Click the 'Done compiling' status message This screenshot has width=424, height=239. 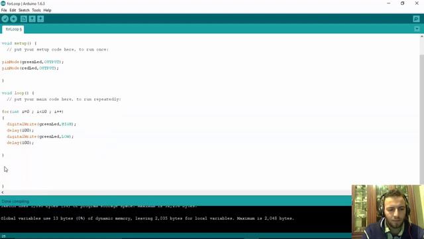coord(15,201)
